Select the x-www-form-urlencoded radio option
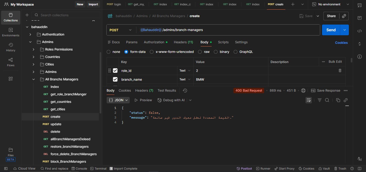 coord(152,52)
